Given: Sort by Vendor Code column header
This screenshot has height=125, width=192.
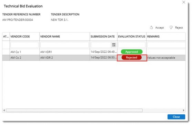Looking at the screenshot, I should coord(20,37).
